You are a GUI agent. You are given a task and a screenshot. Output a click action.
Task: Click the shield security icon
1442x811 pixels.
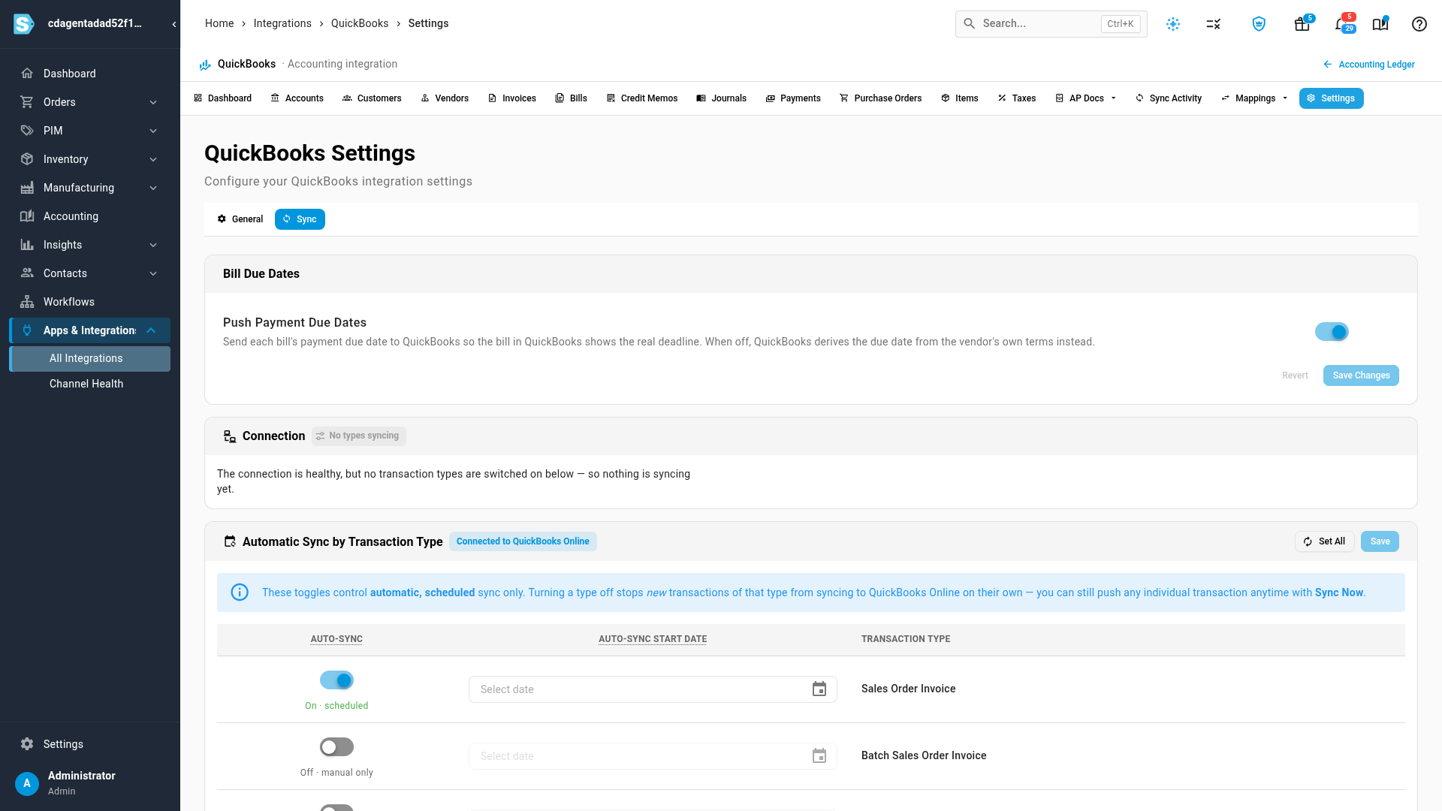coord(1259,24)
